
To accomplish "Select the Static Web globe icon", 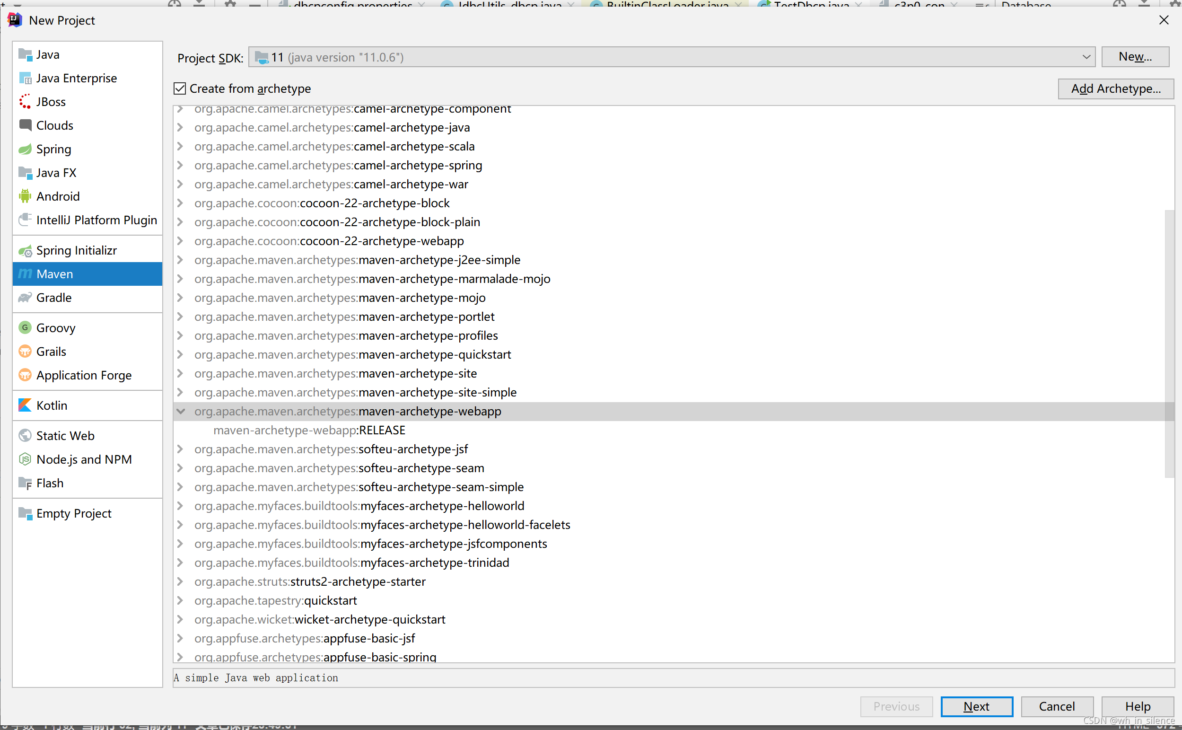I will [25, 435].
